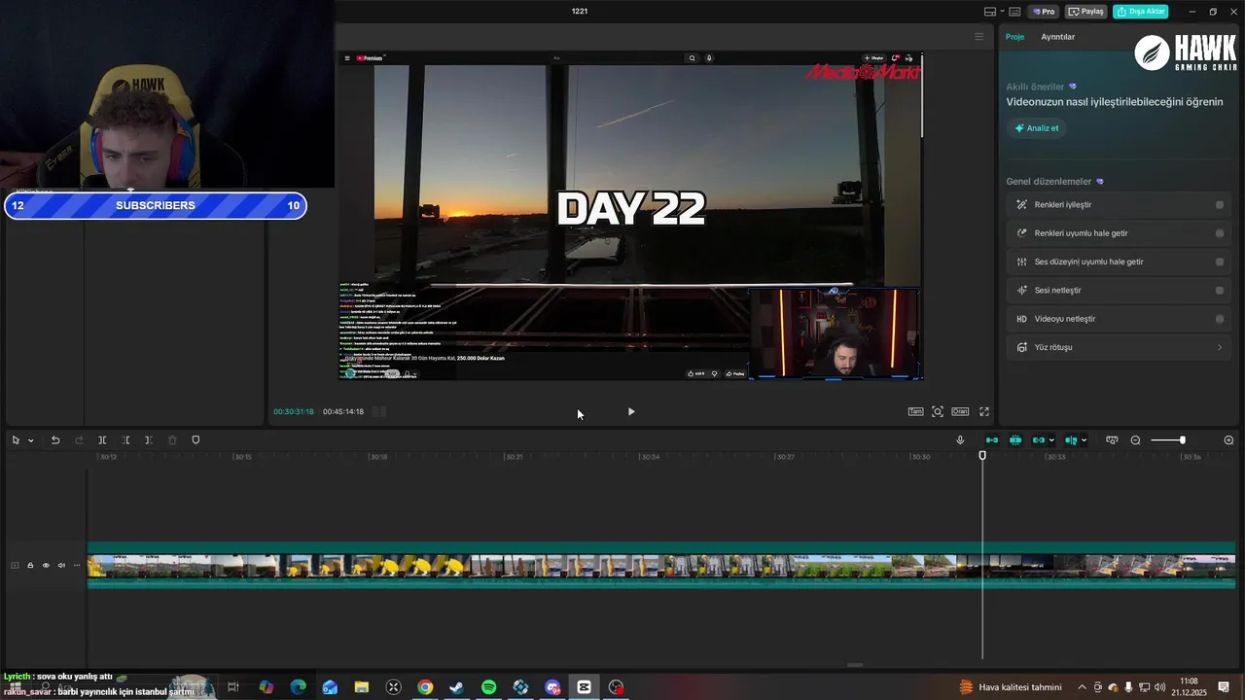Viewport: 1245px width, 700px height.
Task: Click the preview zoom magnifier icon
Action: 938,412
